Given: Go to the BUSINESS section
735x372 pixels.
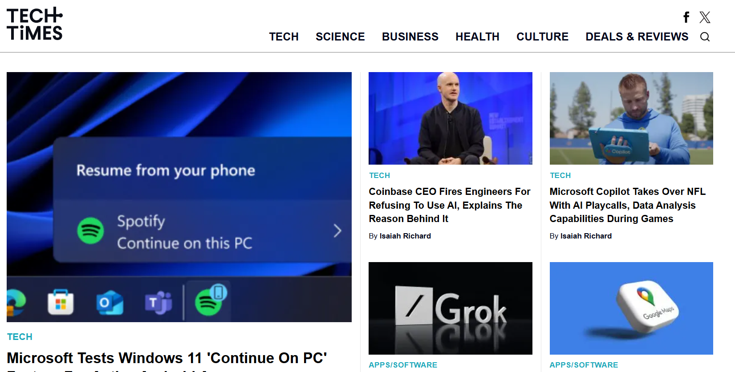Looking at the screenshot, I should [x=410, y=37].
